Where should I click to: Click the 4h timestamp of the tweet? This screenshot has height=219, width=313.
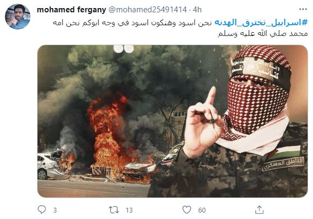(197, 10)
